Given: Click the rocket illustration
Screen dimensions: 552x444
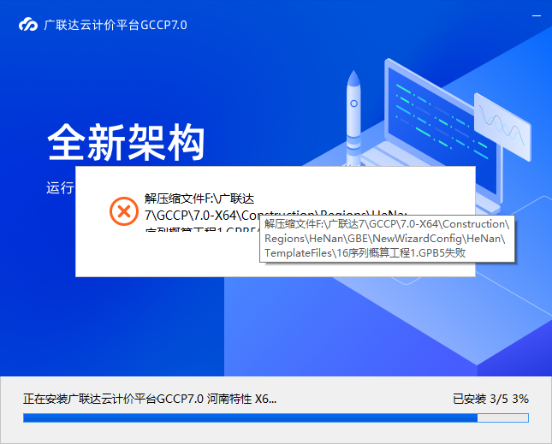Looking at the screenshot, I should pos(353,118).
